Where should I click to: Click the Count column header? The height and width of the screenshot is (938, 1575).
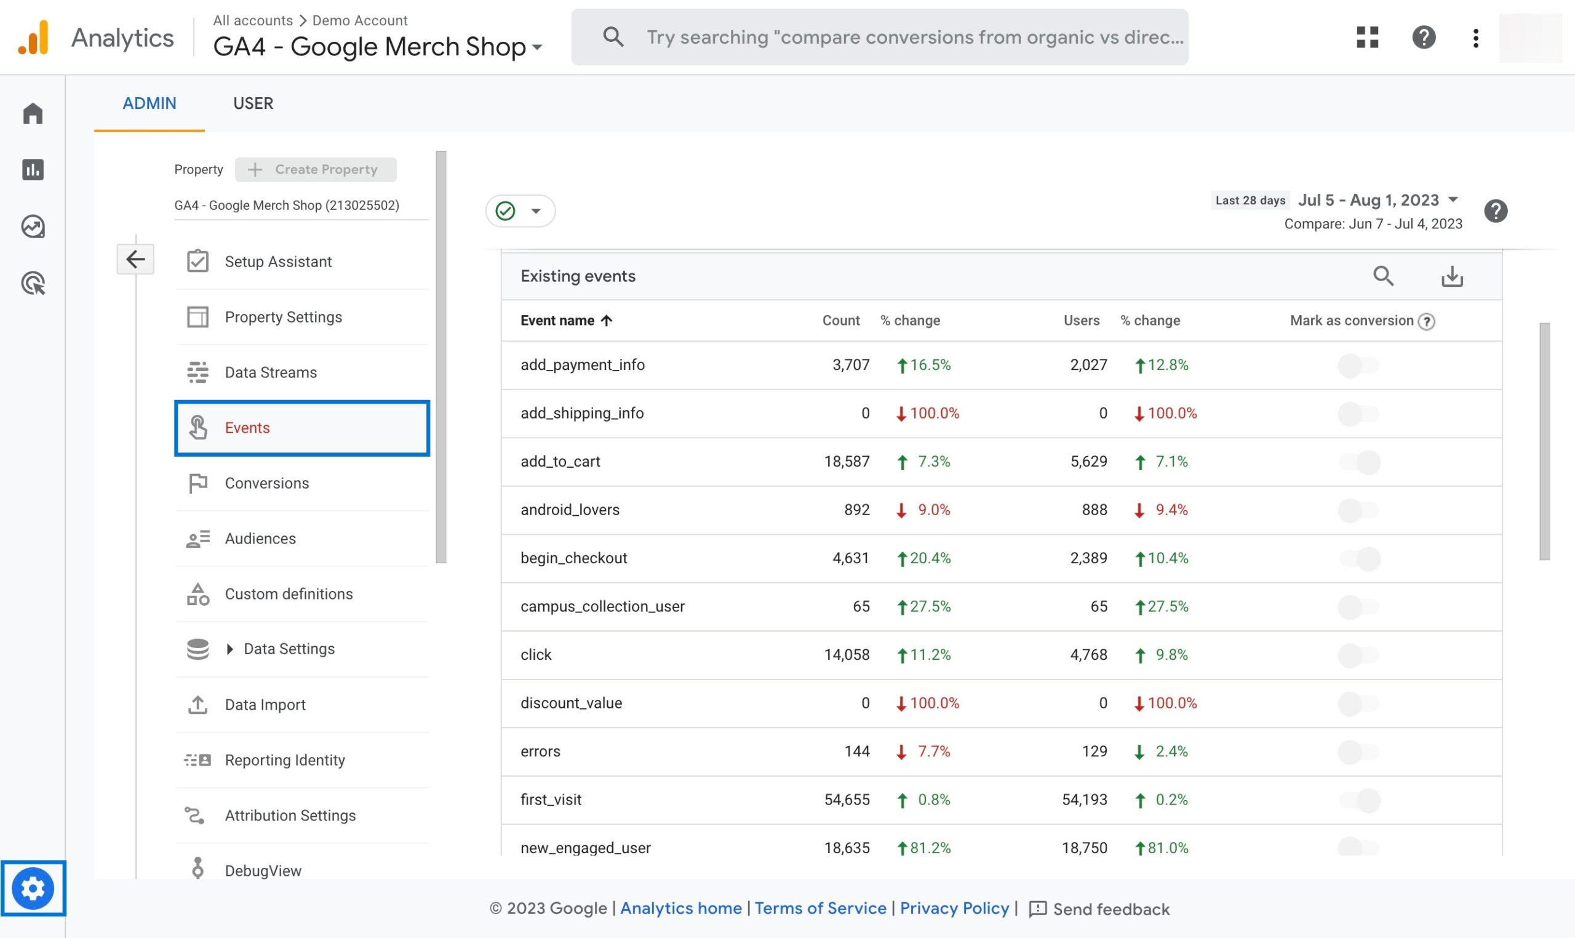click(x=840, y=321)
